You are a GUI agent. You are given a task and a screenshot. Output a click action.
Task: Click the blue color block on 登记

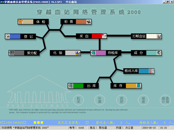pos(15,36)
